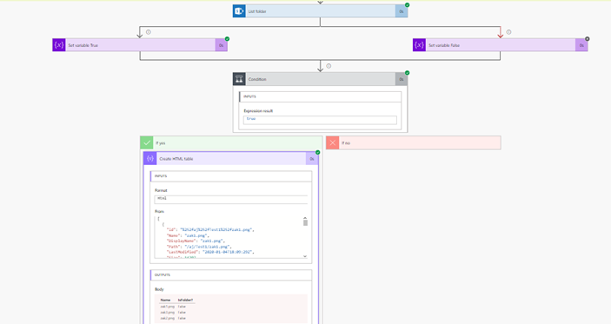Click the "Path" line in From JSON
Image resolution: width=611 pixels, height=324 pixels.
pyautogui.click(x=199, y=247)
